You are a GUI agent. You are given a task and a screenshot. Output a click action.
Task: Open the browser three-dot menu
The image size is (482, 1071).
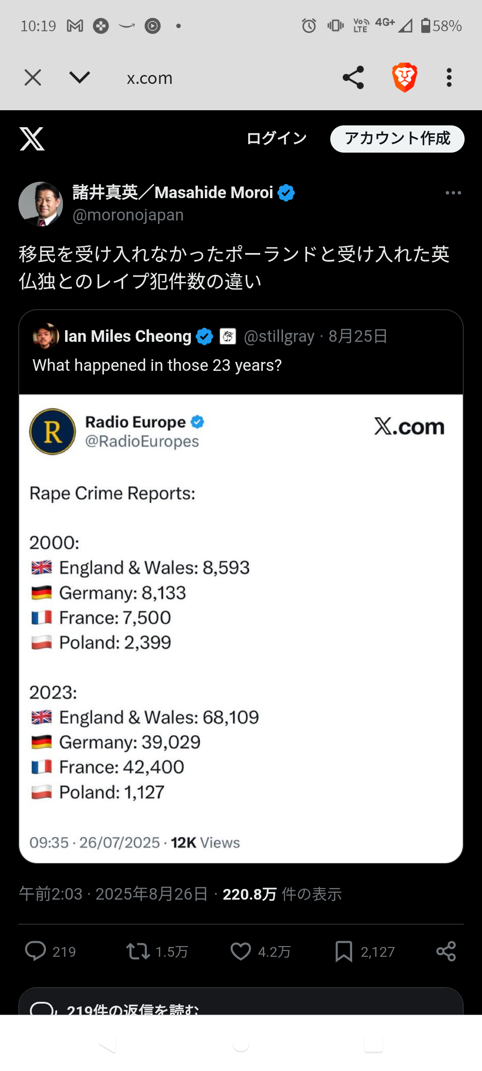[x=449, y=78]
